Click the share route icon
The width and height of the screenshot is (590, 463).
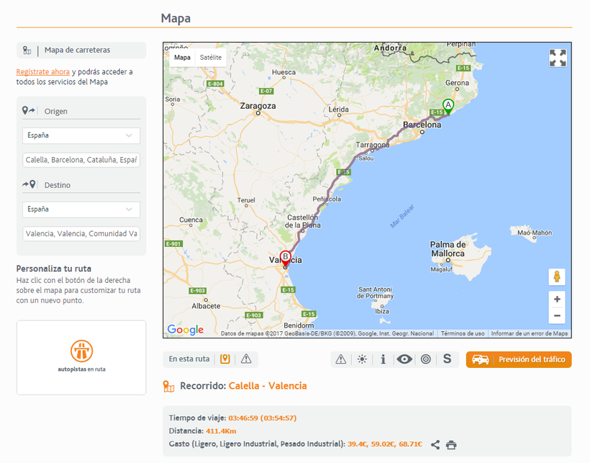(x=435, y=445)
